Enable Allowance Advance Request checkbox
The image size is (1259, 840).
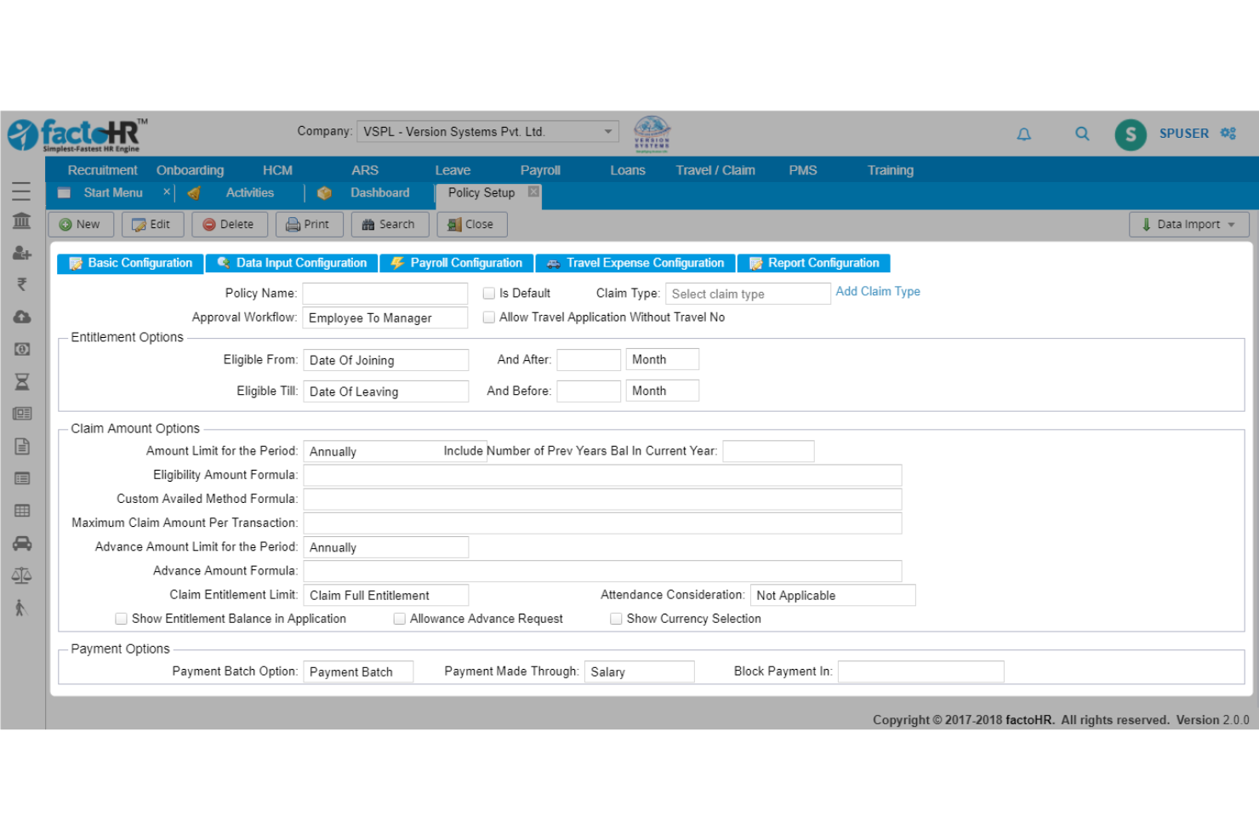click(399, 619)
